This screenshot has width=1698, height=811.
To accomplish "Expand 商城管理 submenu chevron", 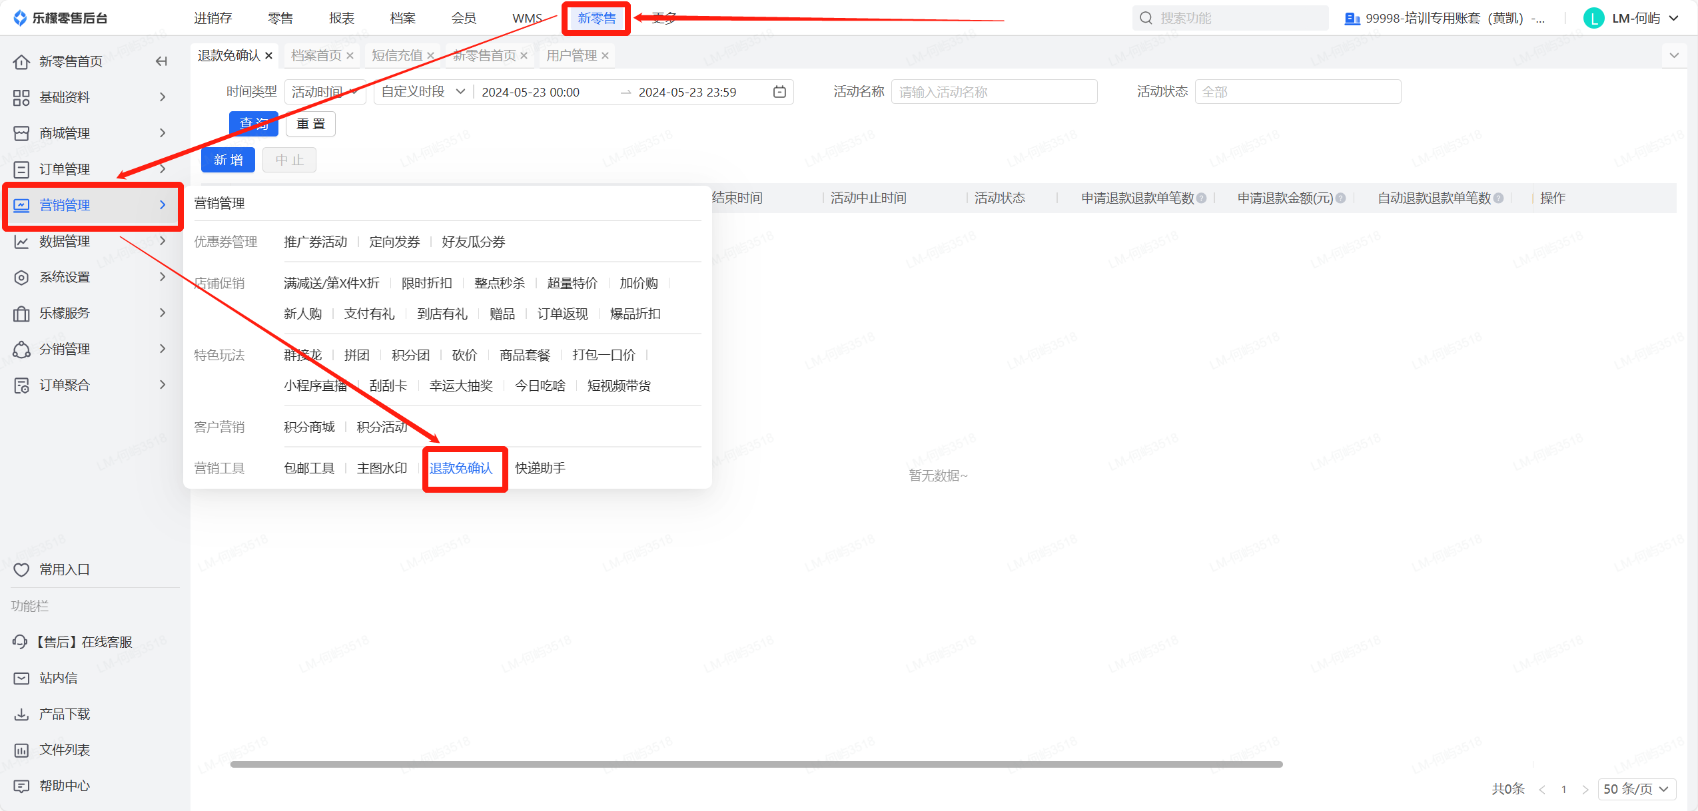I will (163, 133).
